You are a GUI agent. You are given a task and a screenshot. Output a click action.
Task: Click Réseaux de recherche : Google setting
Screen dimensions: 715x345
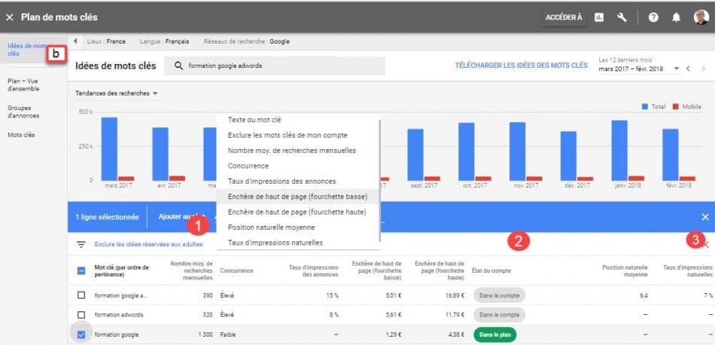click(x=246, y=41)
